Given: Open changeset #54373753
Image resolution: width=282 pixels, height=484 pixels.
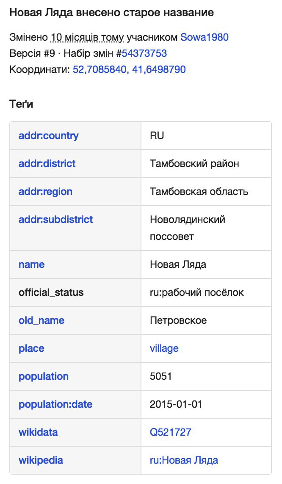Looking at the screenshot, I should tap(144, 53).
